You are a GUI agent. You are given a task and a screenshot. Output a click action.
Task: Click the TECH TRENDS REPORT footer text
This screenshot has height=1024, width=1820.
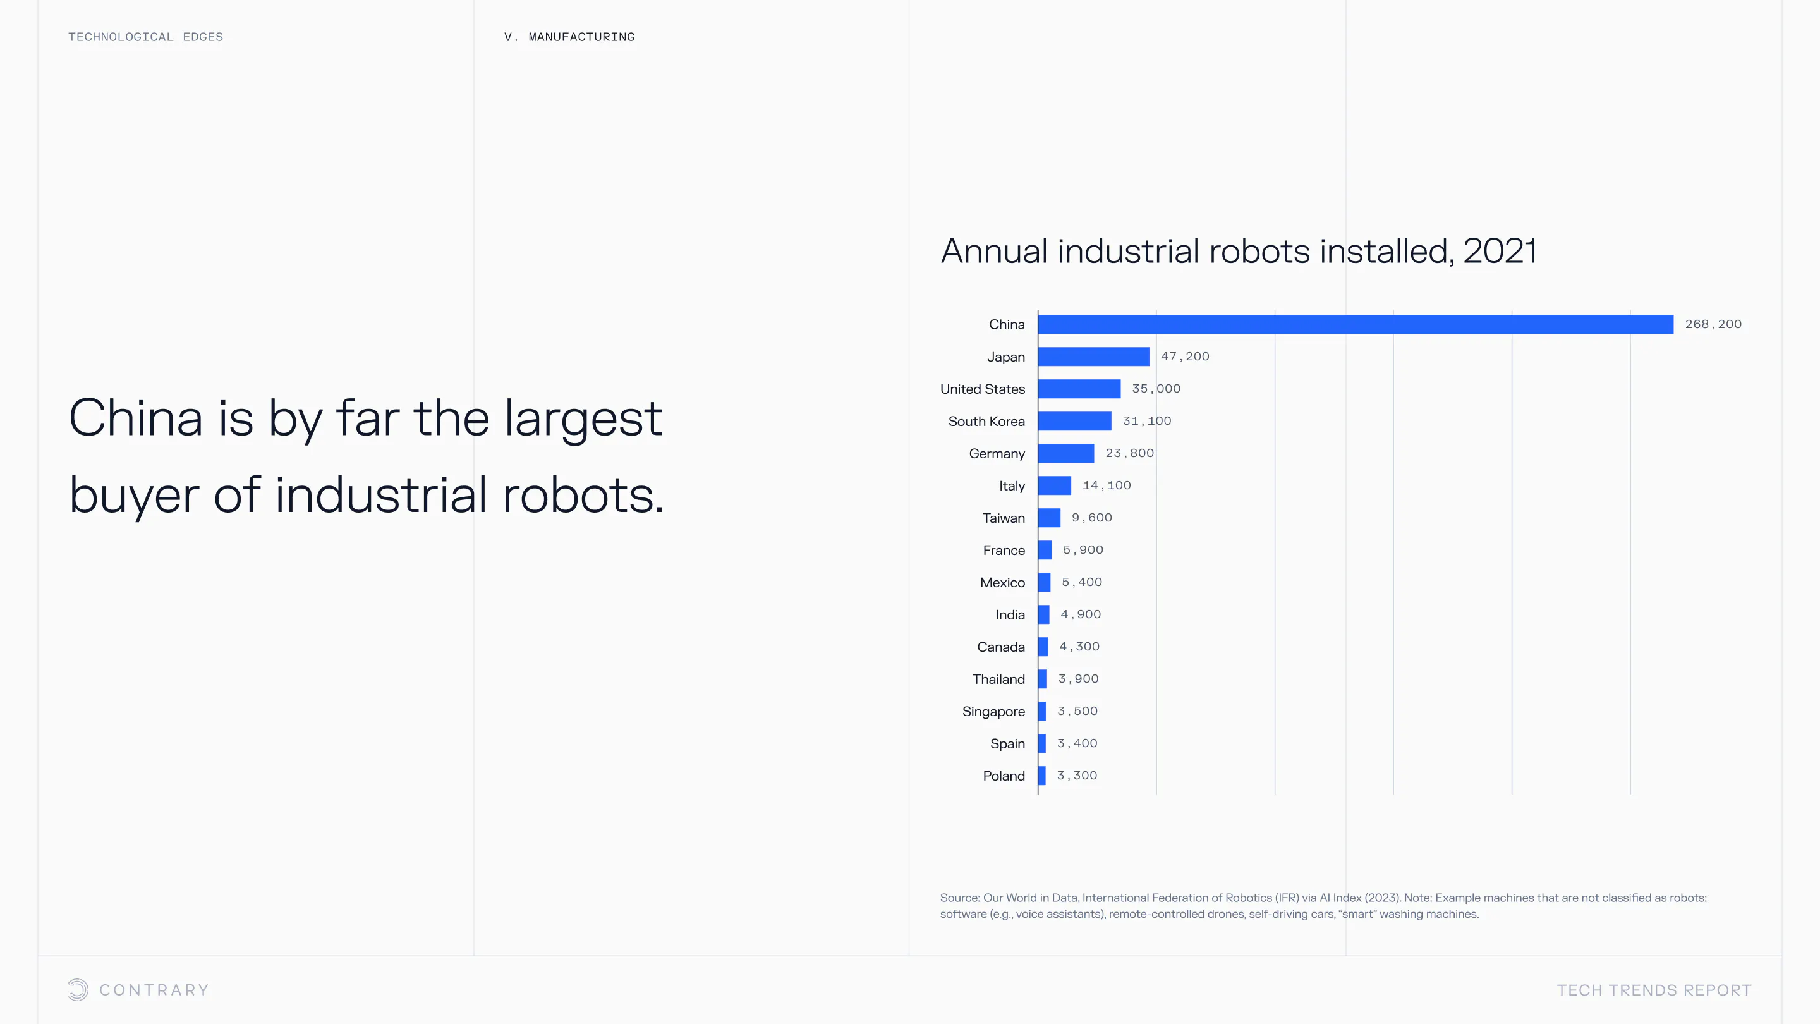pyautogui.click(x=1654, y=990)
